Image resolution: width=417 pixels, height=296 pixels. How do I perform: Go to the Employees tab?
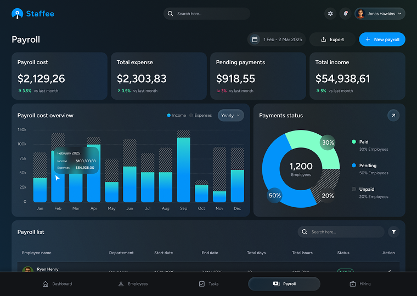[133, 284]
